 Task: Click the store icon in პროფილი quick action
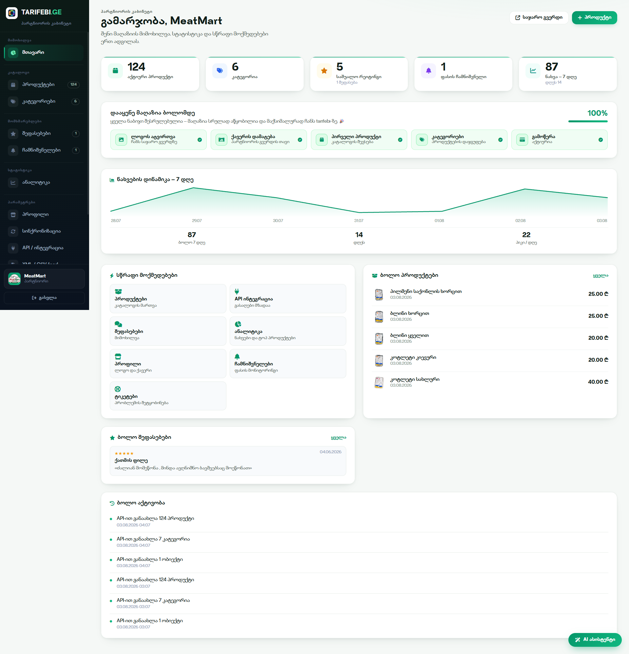118,357
